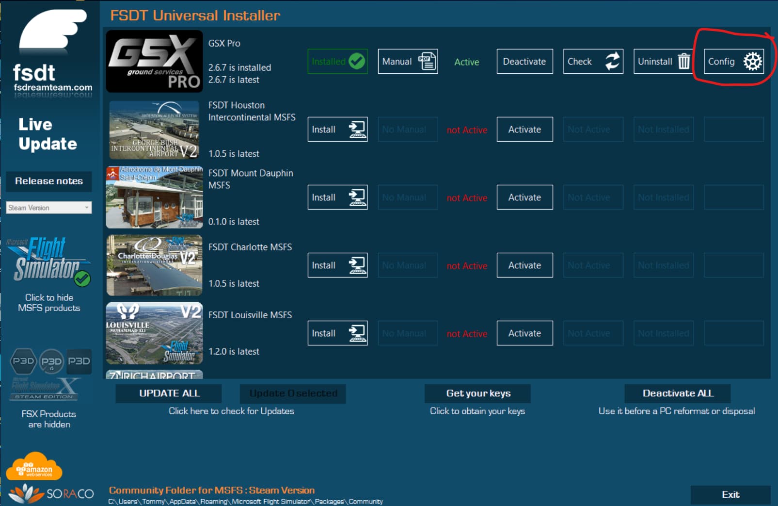Click the install computer icon for Louisville
This screenshot has height=506, width=778.
(x=357, y=333)
